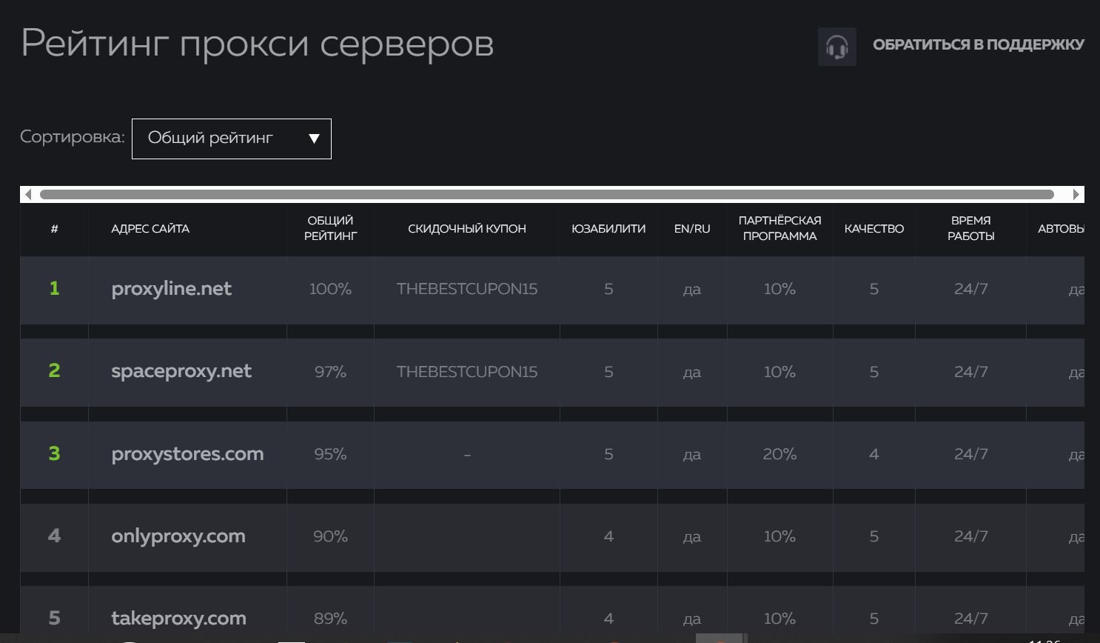The width and height of the screenshot is (1100, 643).
Task: Click the 'Общий рейтинг' column header
Action: coord(330,228)
